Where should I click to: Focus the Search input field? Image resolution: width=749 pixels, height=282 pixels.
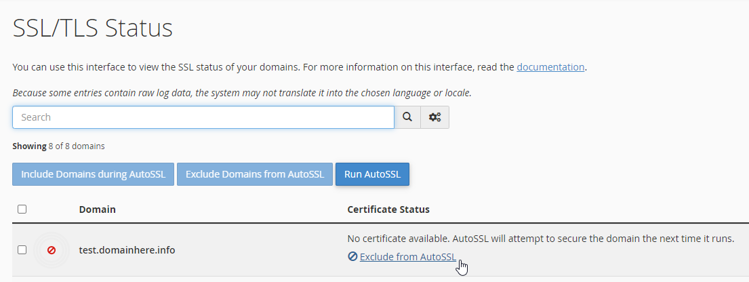[x=203, y=117]
